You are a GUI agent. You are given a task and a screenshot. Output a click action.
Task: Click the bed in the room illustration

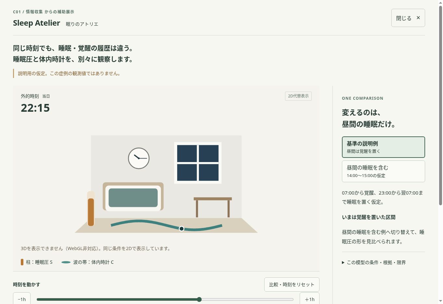click(133, 197)
